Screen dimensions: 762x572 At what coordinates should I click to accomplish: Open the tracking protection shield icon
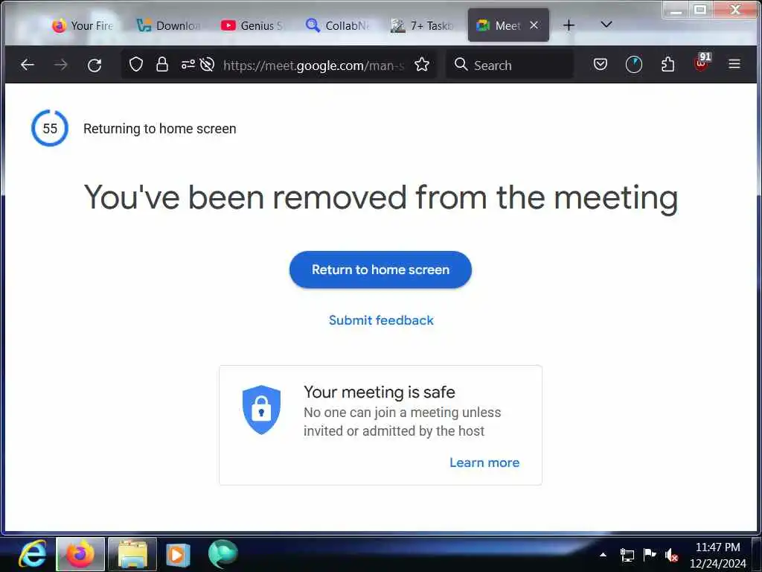pos(136,64)
